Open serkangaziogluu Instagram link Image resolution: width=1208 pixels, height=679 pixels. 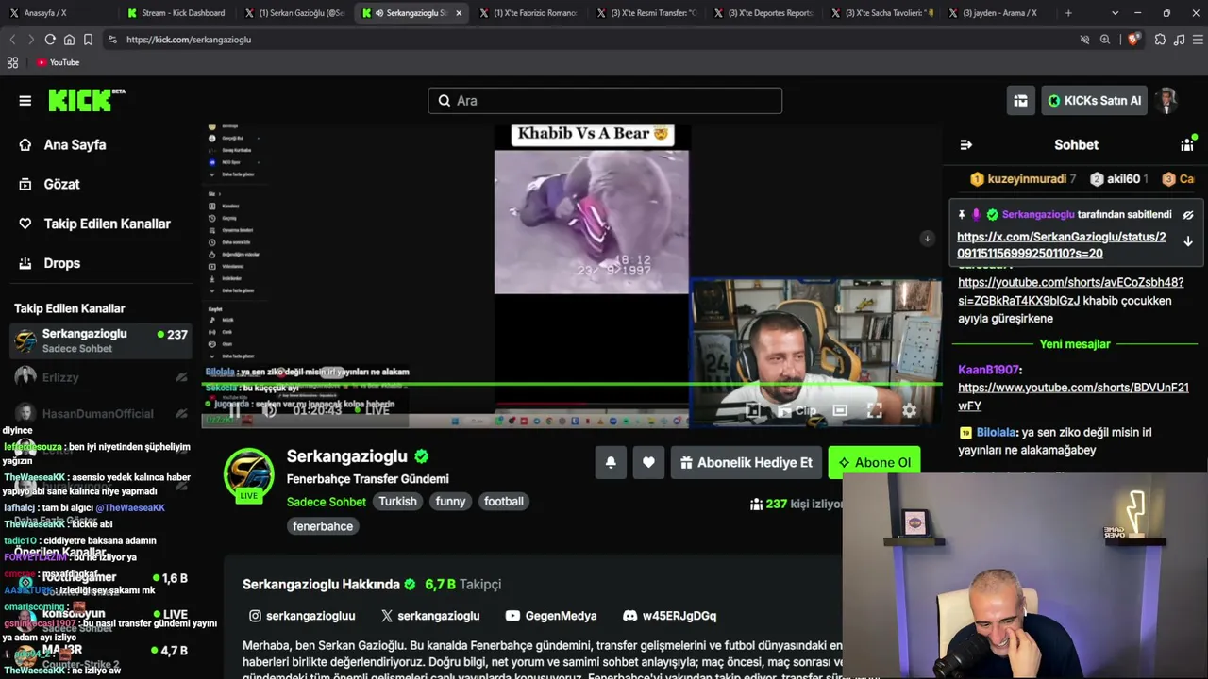pos(302,616)
